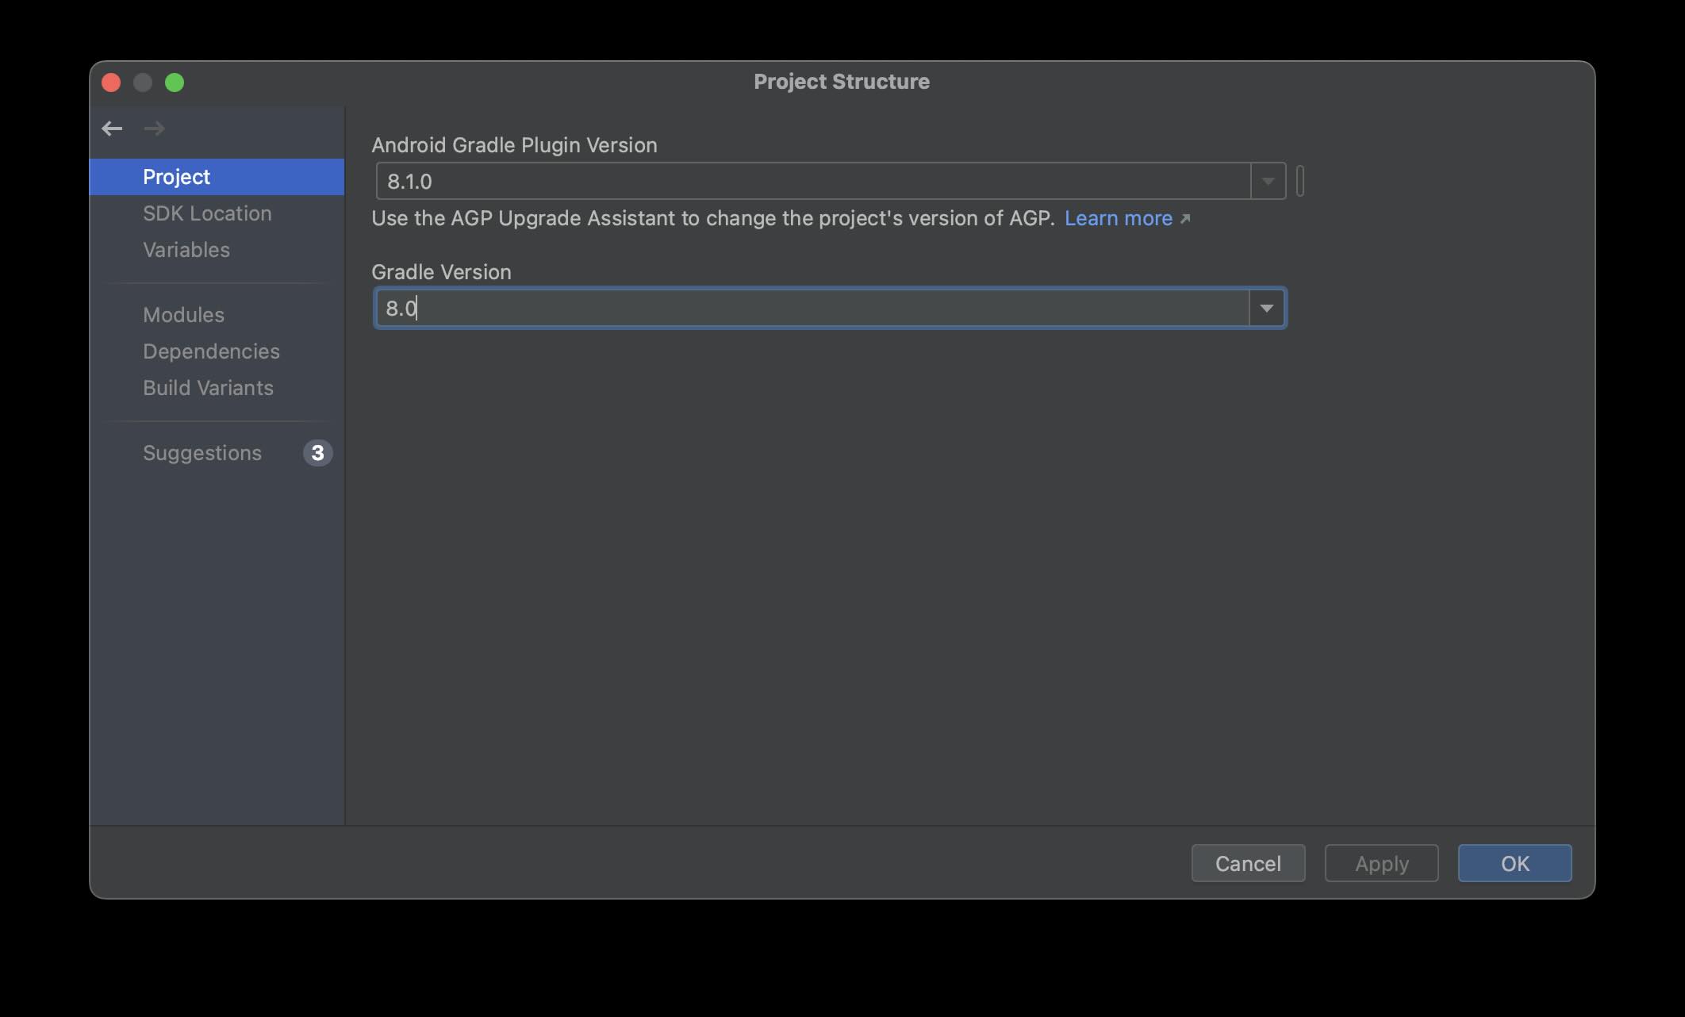Open the Gradle Version dropdown
Image resolution: width=1685 pixels, height=1017 pixels.
tap(1266, 308)
